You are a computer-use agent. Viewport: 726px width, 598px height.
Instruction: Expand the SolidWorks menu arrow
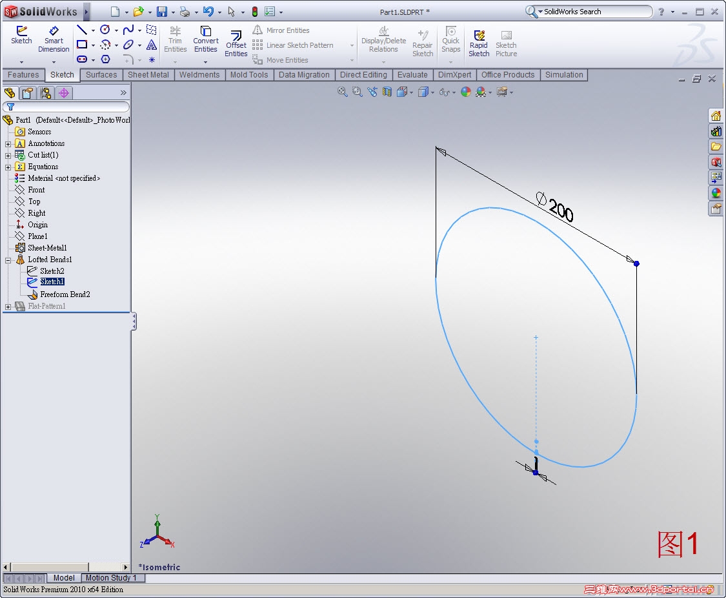(x=86, y=12)
